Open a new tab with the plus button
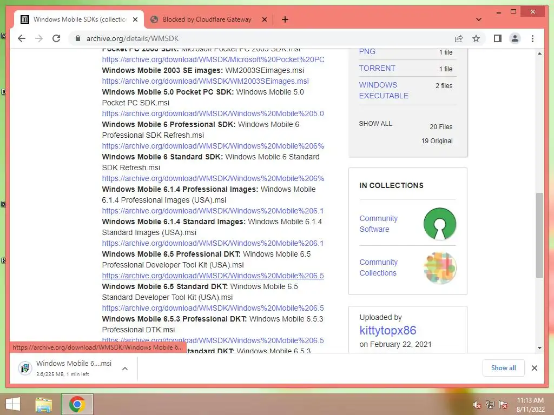 pyautogui.click(x=285, y=19)
